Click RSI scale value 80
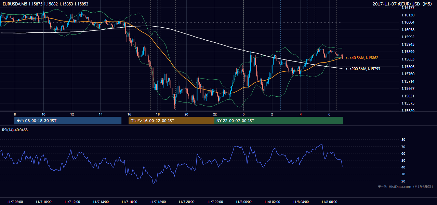The height and width of the screenshot is (205, 437). (x=403, y=140)
